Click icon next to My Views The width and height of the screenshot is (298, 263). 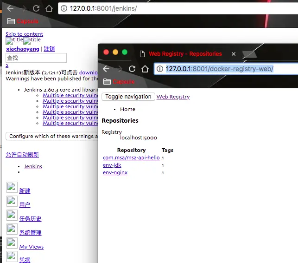[12, 243]
